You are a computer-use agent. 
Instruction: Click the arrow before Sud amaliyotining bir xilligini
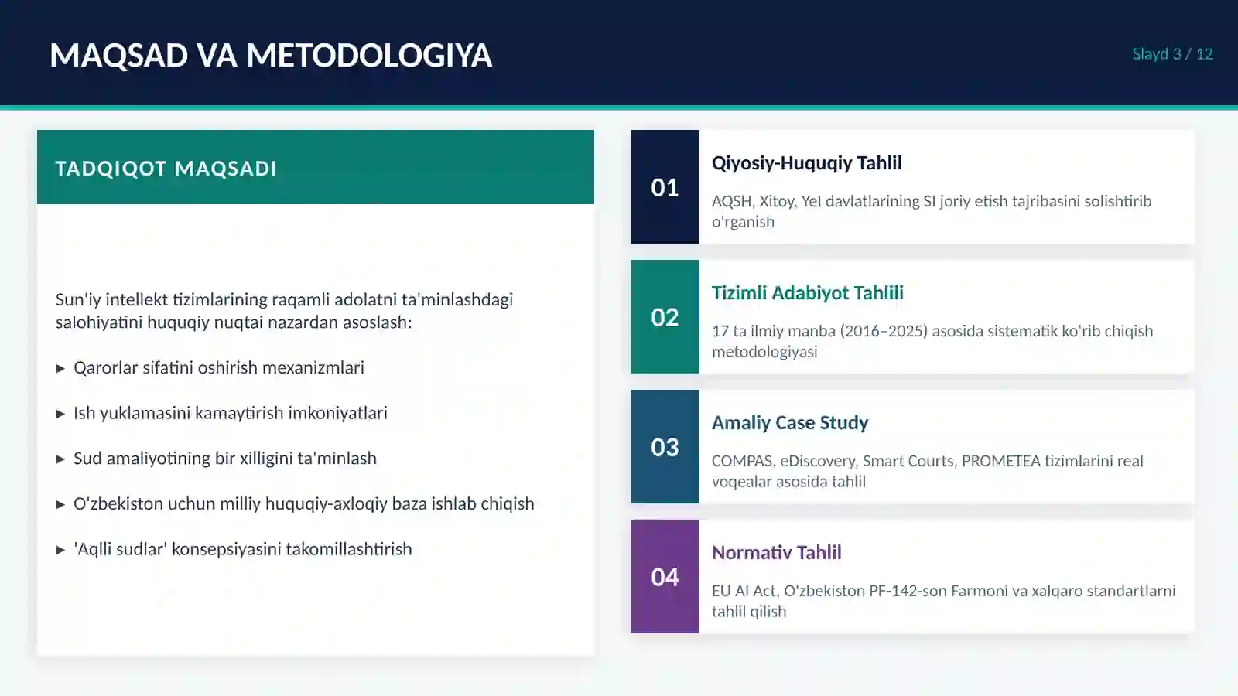[60, 459]
